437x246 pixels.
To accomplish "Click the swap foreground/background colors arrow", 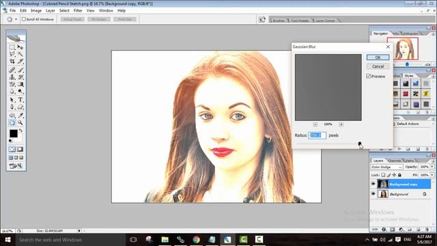I will pyautogui.click(x=20, y=131).
